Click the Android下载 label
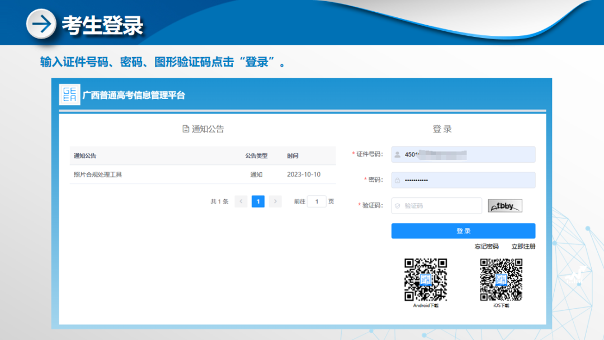 (x=426, y=306)
